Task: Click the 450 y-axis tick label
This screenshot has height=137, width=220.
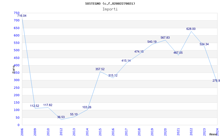Action: pyautogui.click(x=17, y=58)
